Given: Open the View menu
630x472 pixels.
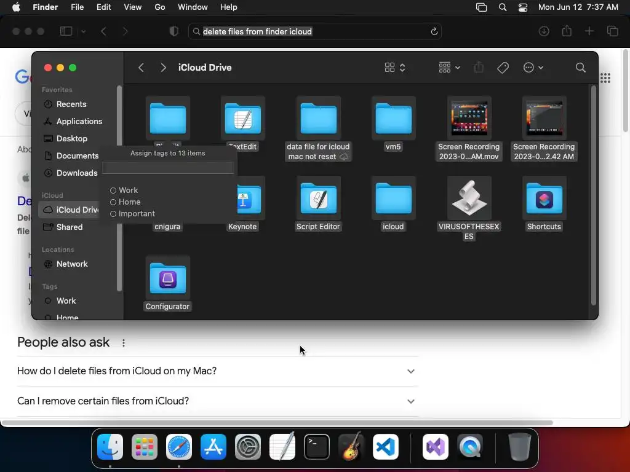Looking at the screenshot, I should [x=133, y=7].
